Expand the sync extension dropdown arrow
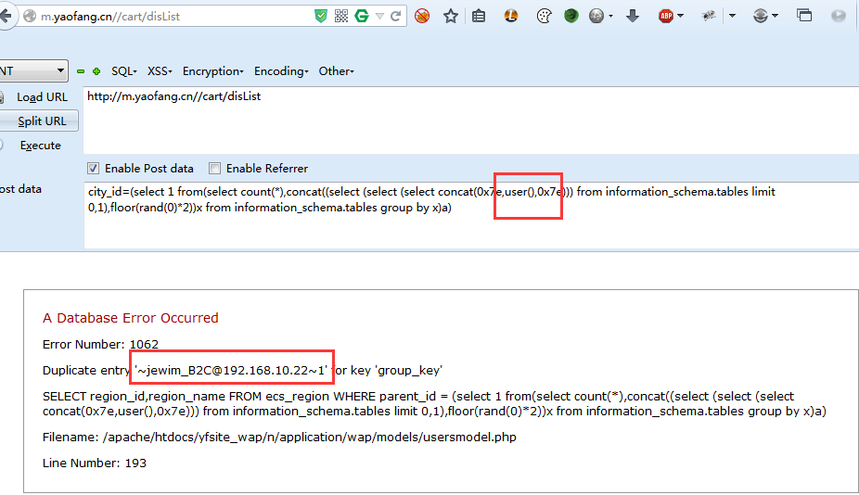Screen dimensions: 859x495 pyautogui.click(x=776, y=17)
